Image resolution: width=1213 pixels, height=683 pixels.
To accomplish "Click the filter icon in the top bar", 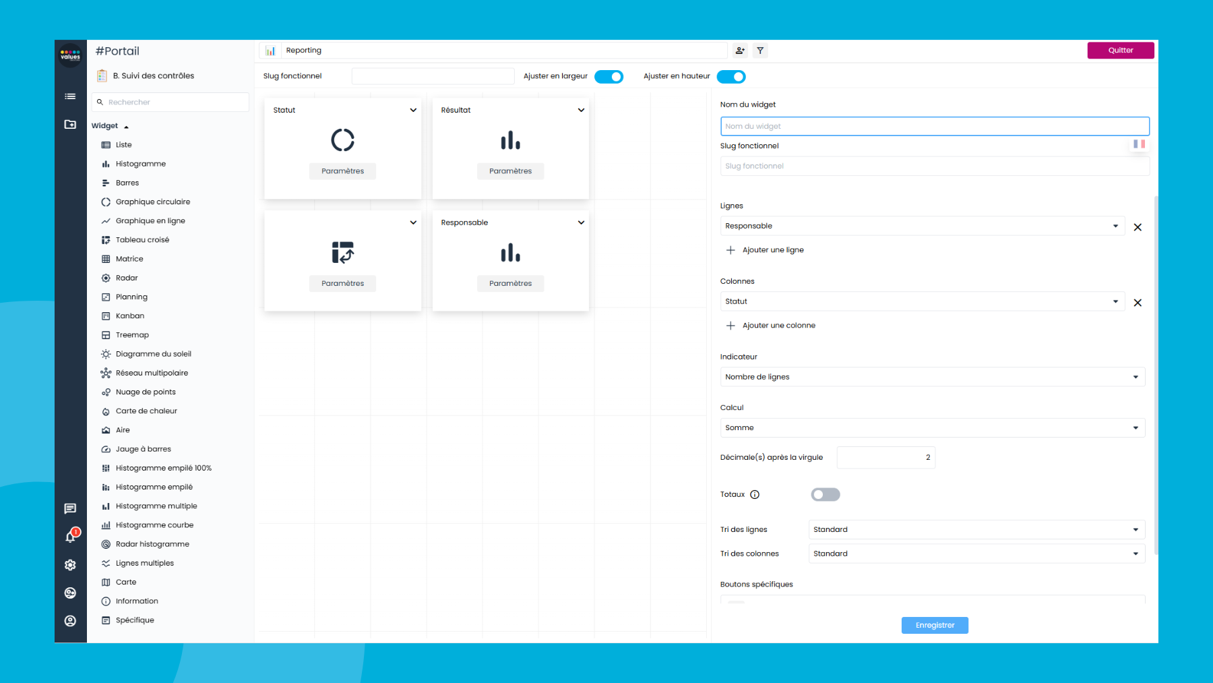I will click(760, 50).
